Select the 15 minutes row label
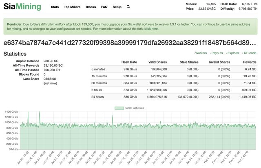 pos(99,76)
